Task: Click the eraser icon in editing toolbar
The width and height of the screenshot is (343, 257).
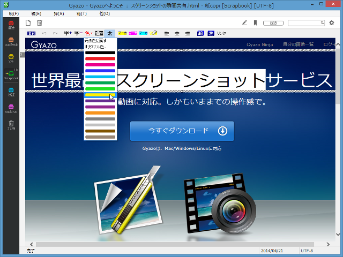Action: (154, 33)
